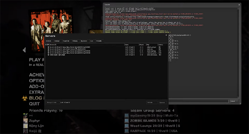Click the Console output scrollbar

coord(238,53)
